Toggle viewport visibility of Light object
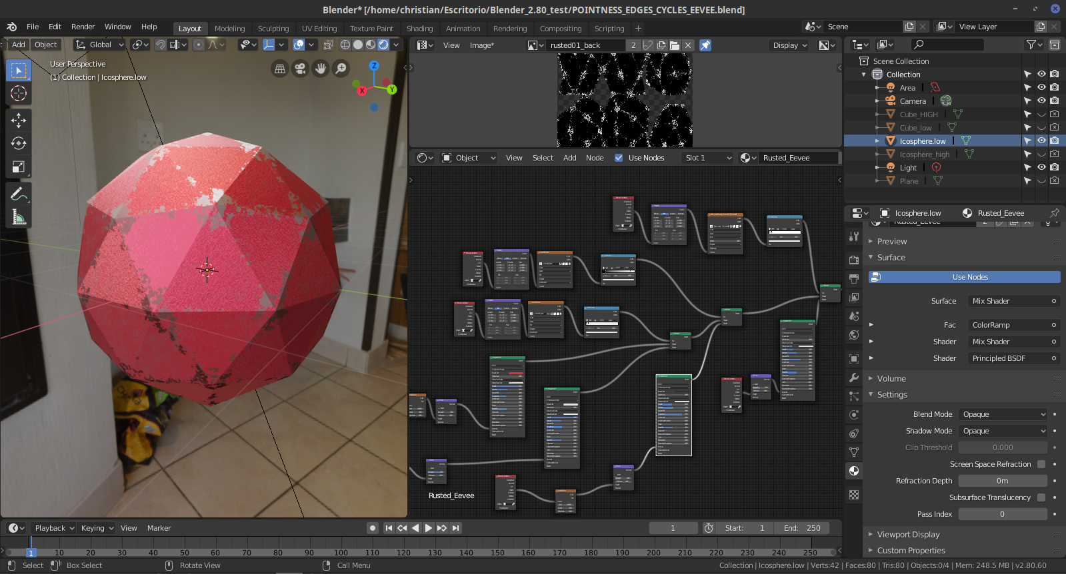This screenshot has height=574, width=1066. click(x=1041, y=167)
